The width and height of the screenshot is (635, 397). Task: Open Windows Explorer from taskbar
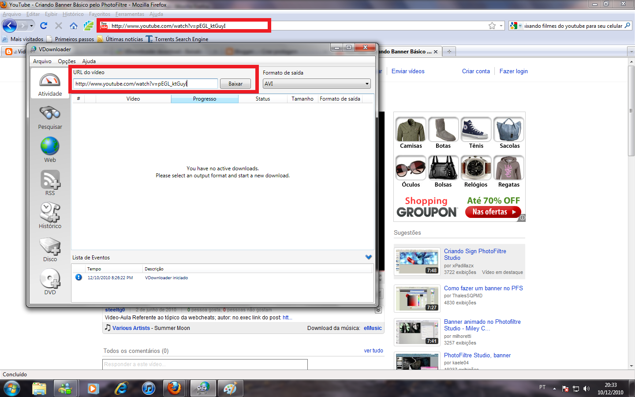tap(39, 389)
